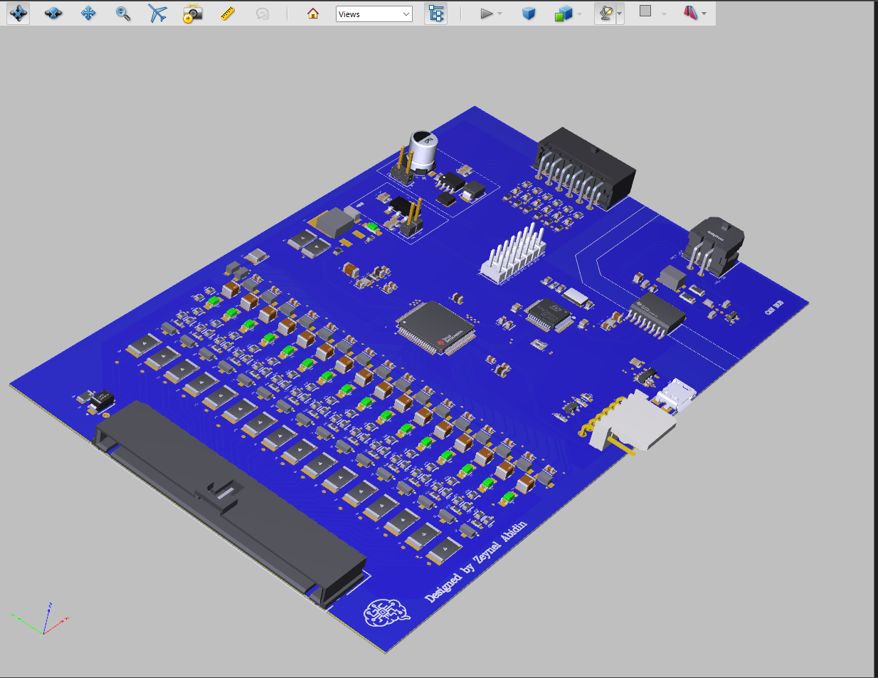This screenshot has height=678, width=878.
Task: Select the Spin tool
Action: tap(53, 14)
